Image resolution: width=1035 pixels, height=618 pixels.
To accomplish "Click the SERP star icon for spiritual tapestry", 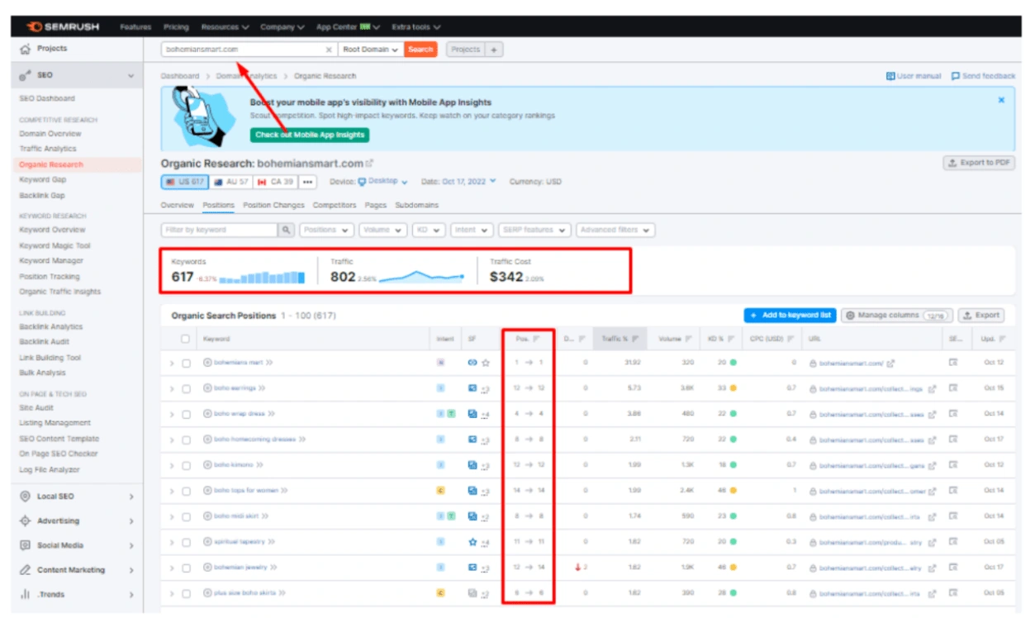I will [x=472, y=543].
